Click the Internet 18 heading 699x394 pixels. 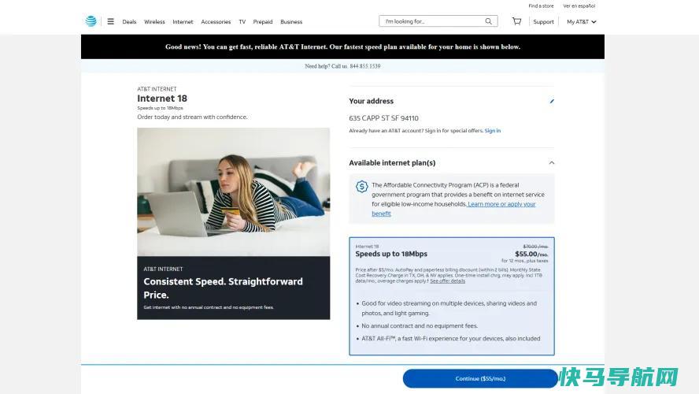pos(162,98)
